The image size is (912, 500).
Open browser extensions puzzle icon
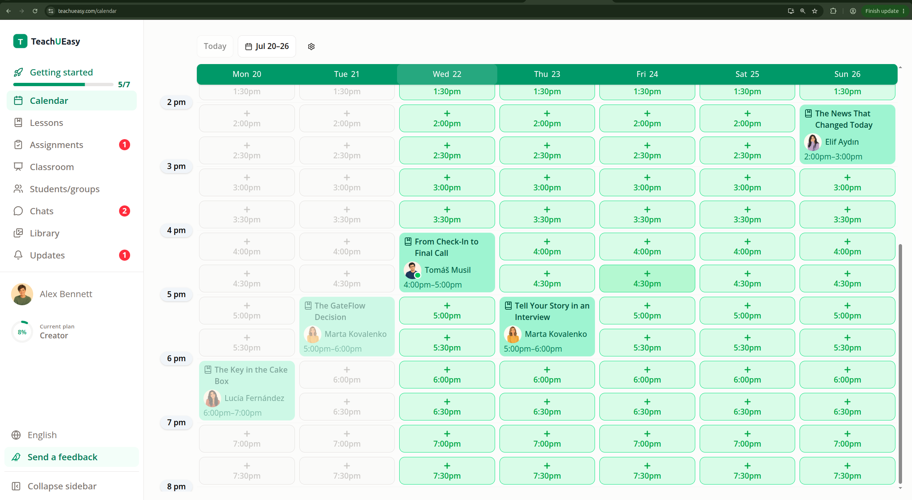(833, 11)
